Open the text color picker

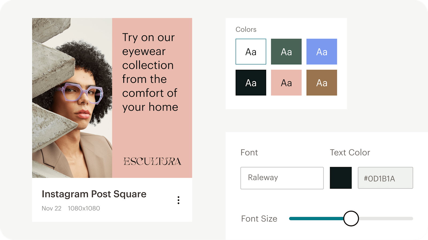tap(341, 178)
